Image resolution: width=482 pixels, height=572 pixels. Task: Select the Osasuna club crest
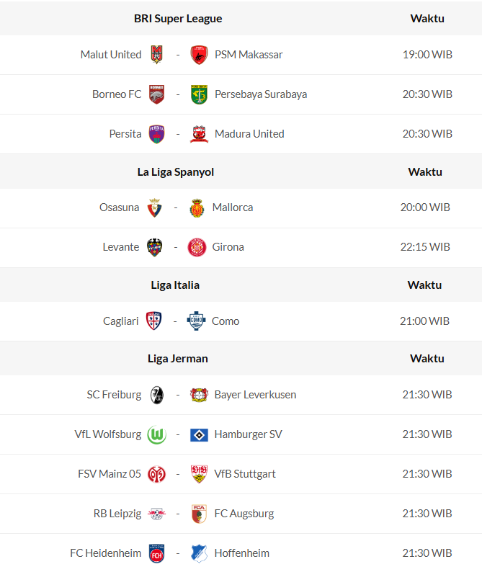coord(155,207)
